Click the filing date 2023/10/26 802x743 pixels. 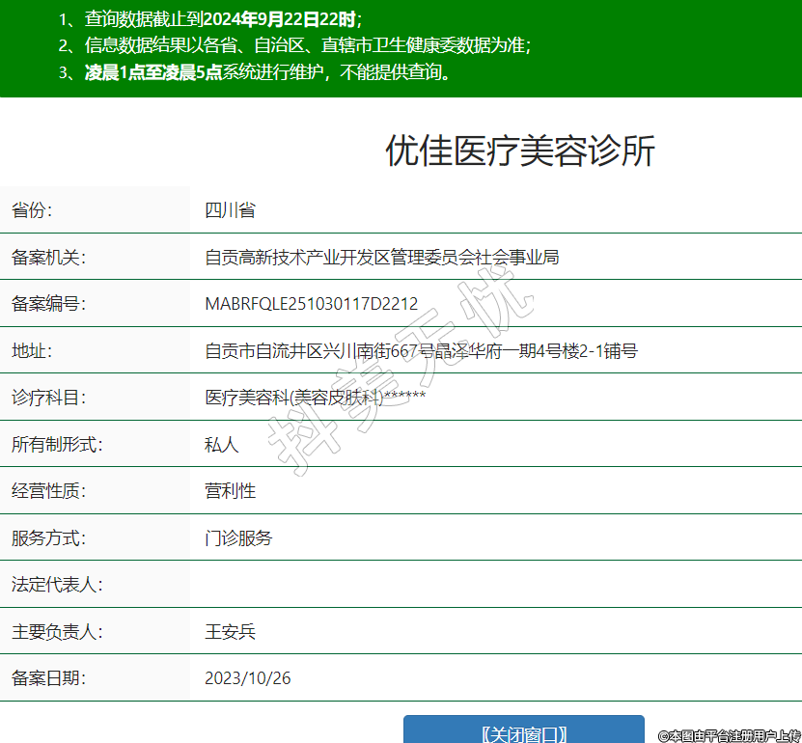pyautogui.click(x=247, y=677)
